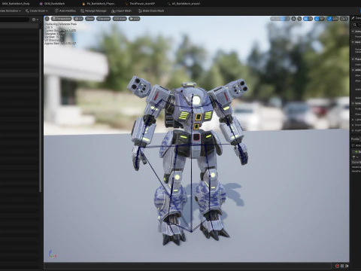Toggle scale snapping in viewport
The height and width of the screenshot is (271, 361).
point(329,19)
